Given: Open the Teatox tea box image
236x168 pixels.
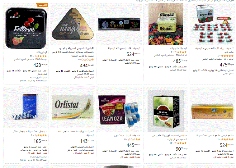Looking at the screenshot, I should (x=166, y=111).
